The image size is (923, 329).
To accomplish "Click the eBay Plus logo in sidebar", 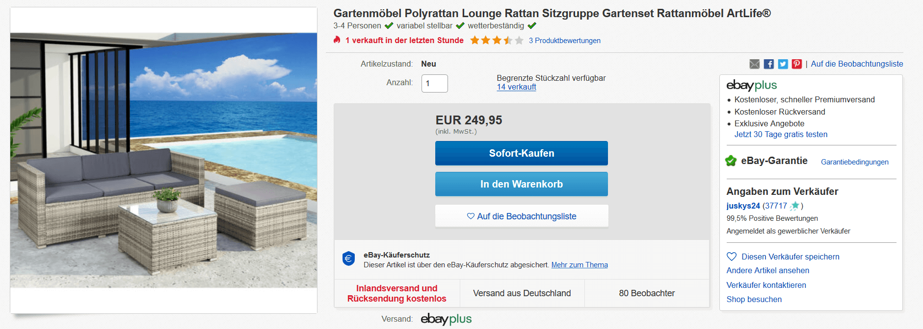I will pyautogui.click(x=751, y=86).
